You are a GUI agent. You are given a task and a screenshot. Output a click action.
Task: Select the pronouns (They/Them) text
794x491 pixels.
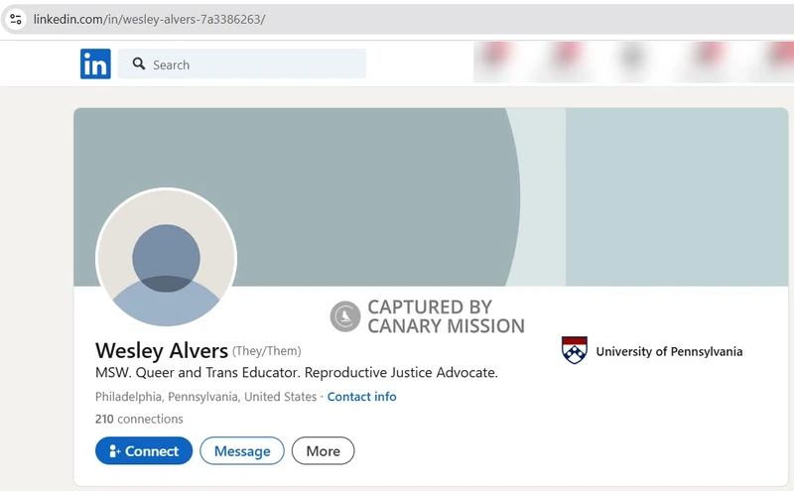pyautogui.click(x=266, y=351)
